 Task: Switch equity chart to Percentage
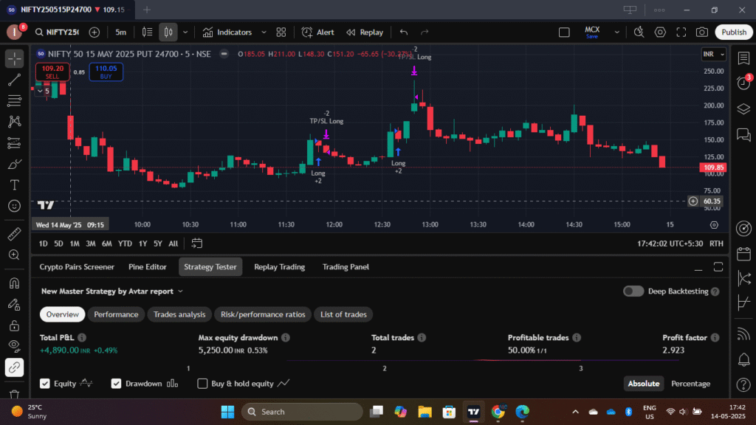pos(690,384)
